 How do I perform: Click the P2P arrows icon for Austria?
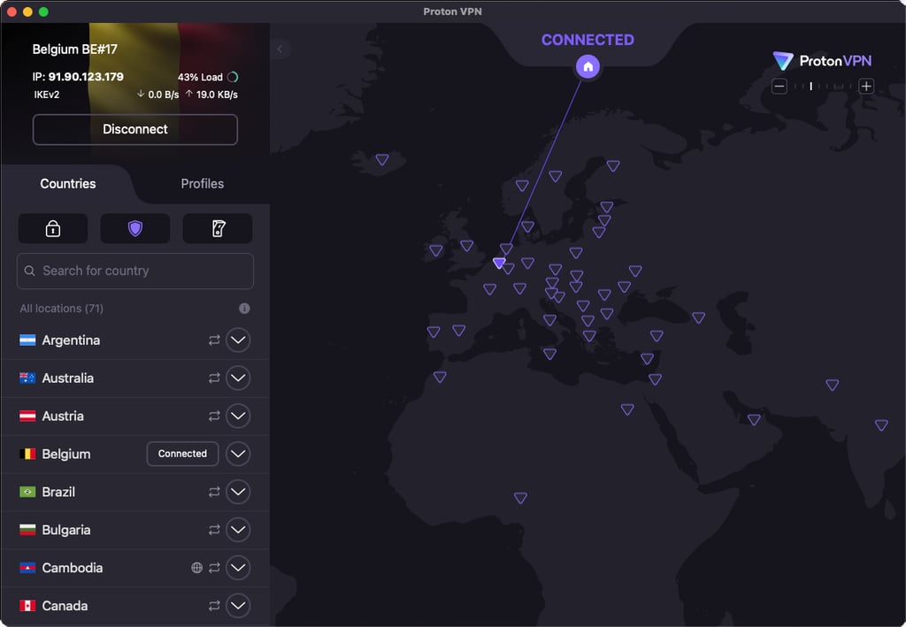[214, 416]
